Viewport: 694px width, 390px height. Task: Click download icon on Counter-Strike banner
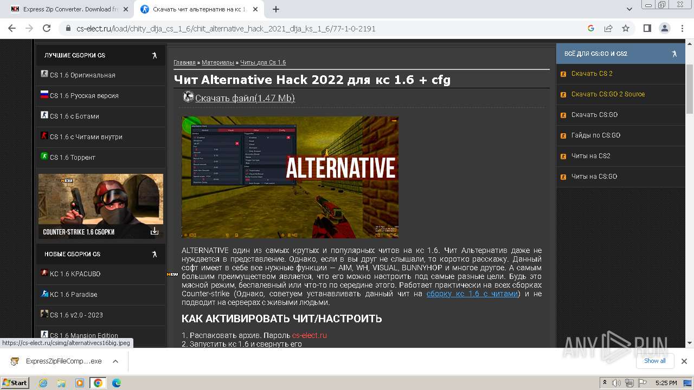[155, 231]
